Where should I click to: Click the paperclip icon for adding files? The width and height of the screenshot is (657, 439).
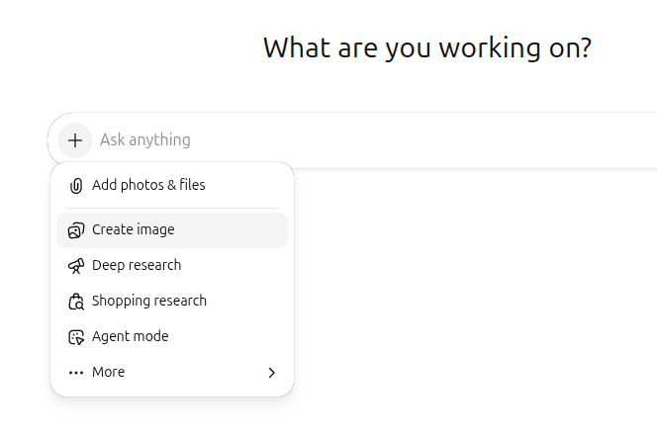click(x=76, y=186)
